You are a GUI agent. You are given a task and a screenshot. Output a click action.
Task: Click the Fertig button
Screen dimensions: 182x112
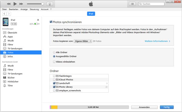167,107
